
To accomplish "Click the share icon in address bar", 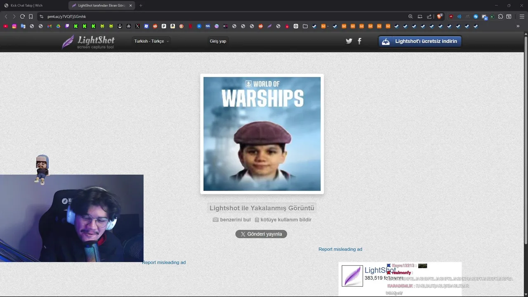I will (x=429, y=16).
